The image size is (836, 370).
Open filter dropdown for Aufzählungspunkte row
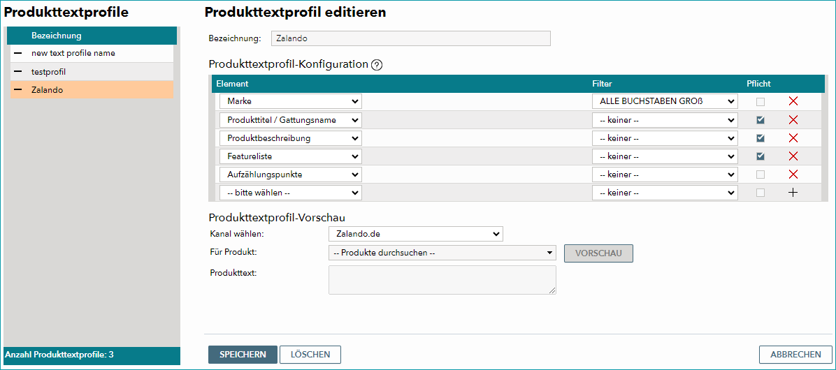665,174
